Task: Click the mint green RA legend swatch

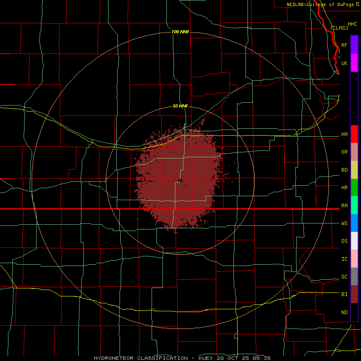Action: (354, 205)
